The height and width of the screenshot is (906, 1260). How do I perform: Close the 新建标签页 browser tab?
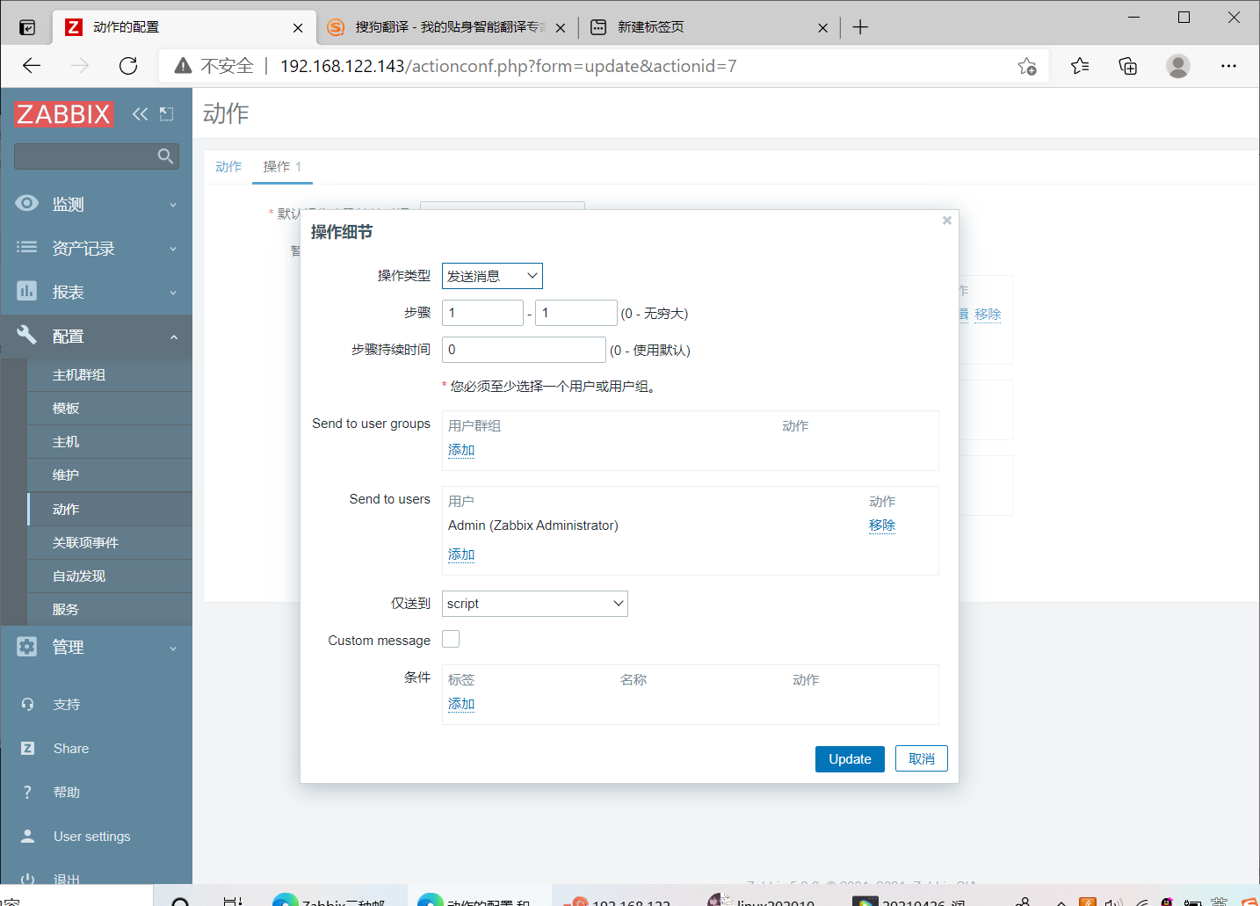(822, 28)
